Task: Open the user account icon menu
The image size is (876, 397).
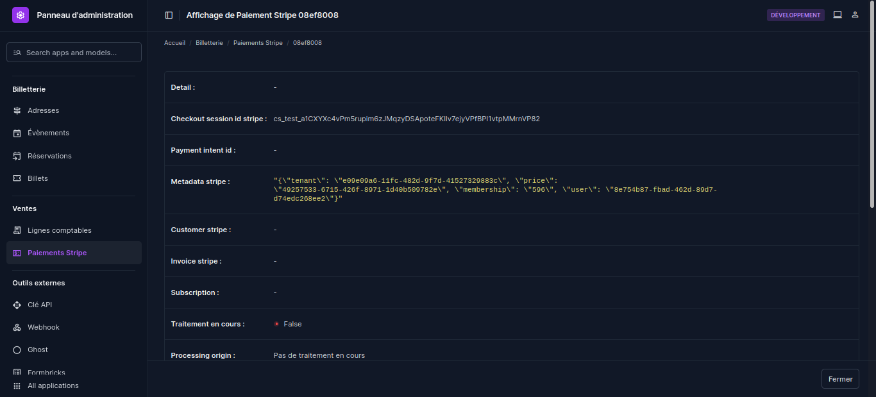Action: 855,15
